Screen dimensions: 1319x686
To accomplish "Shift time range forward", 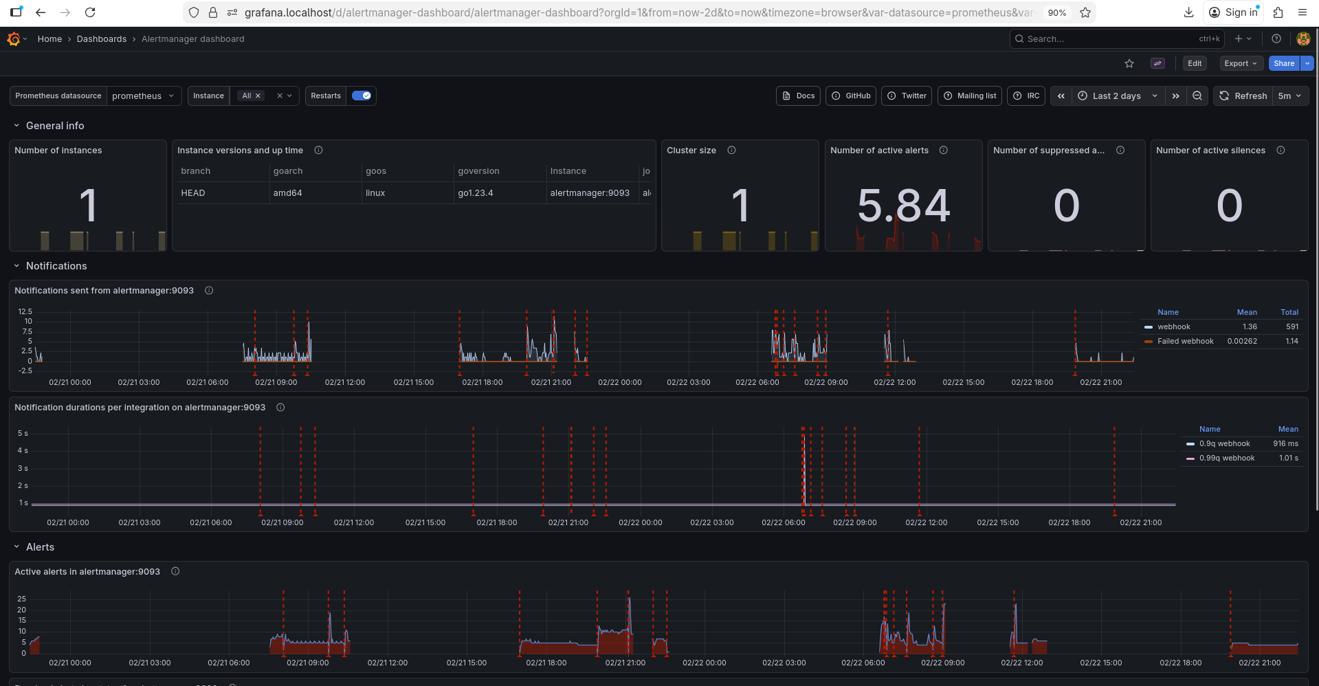I will [1176, 96].
